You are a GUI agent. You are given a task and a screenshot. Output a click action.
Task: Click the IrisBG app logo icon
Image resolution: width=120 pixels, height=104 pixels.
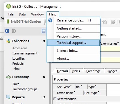pyautogui.click(x=9, y=6)
